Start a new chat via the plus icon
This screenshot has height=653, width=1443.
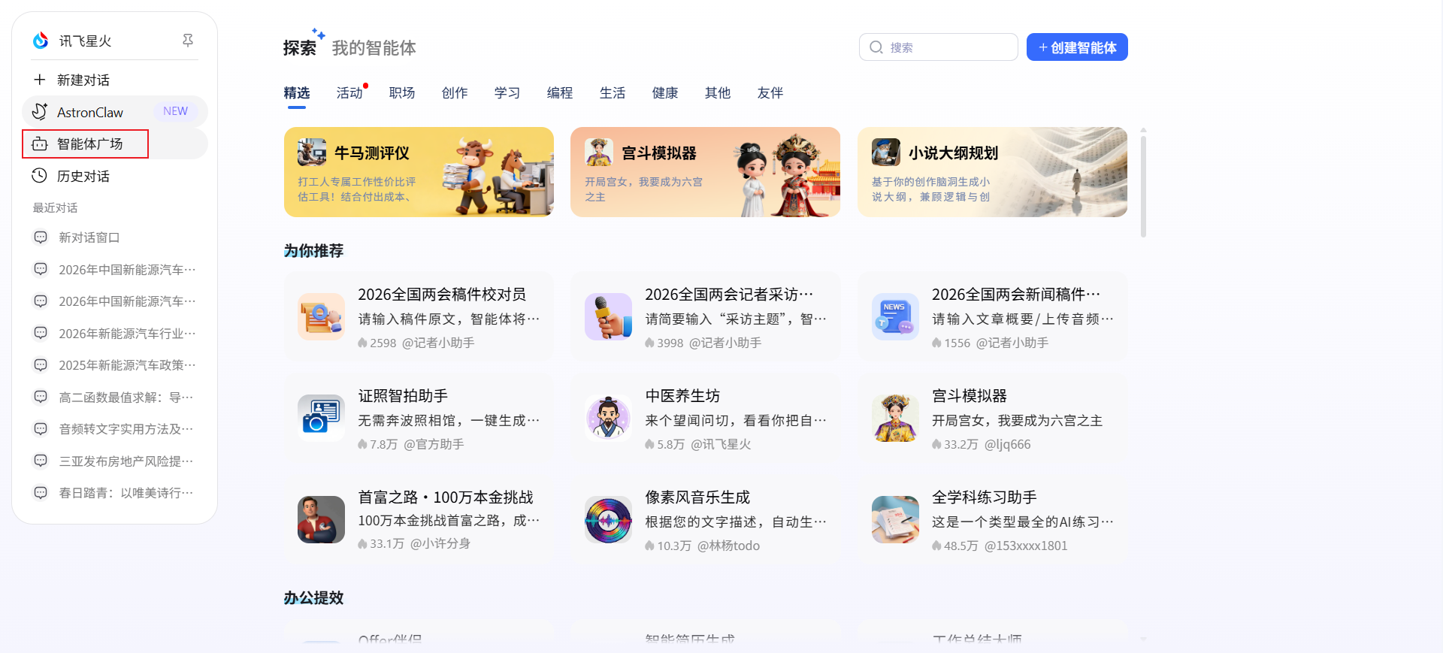coord(40,80)
